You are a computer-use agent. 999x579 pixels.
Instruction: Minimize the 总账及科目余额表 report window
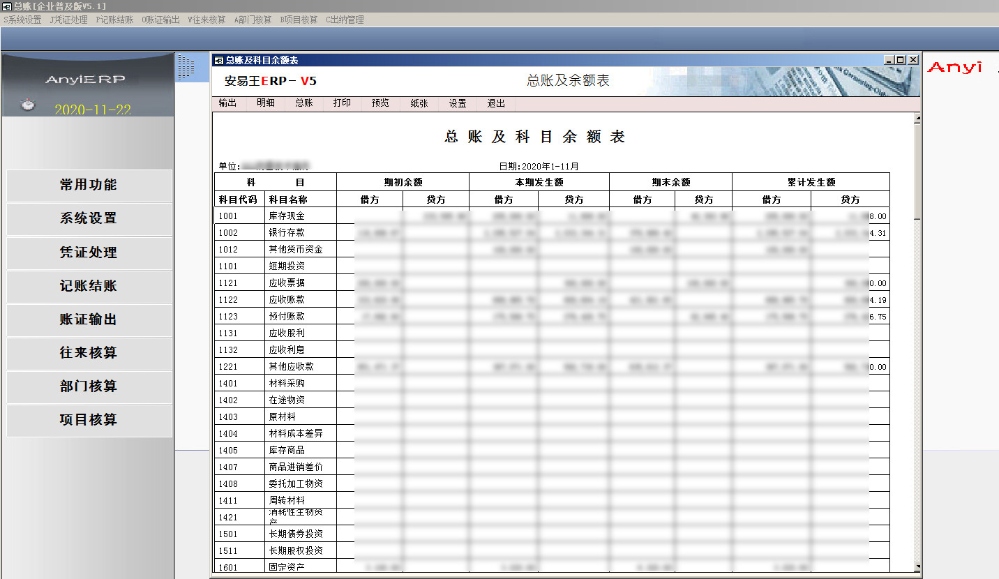point(889,61)
